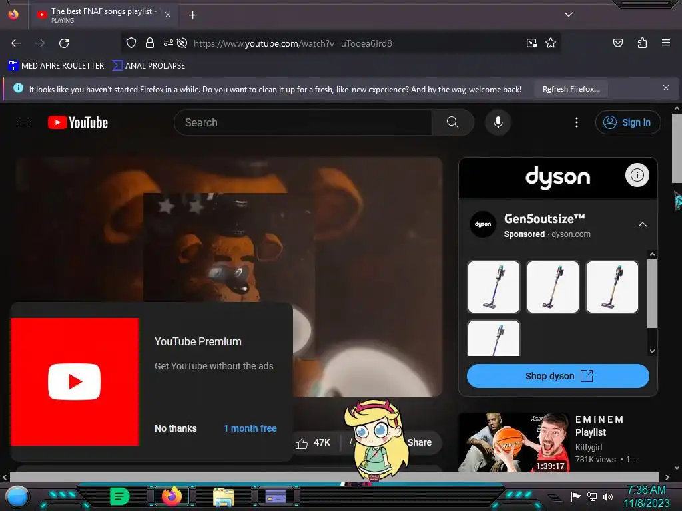Open MEDIAFIRE ROULETTER bookmark
Image resolution: width=682 pixels, height=511 pixels.
[x=56, y=66]
